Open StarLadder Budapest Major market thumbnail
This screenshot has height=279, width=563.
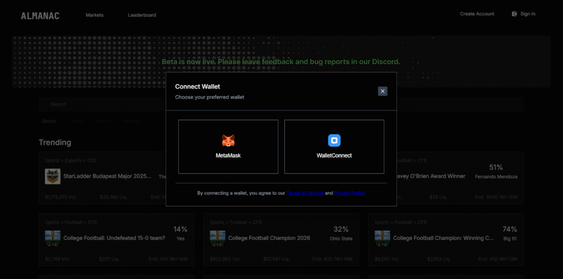point(53,176)
